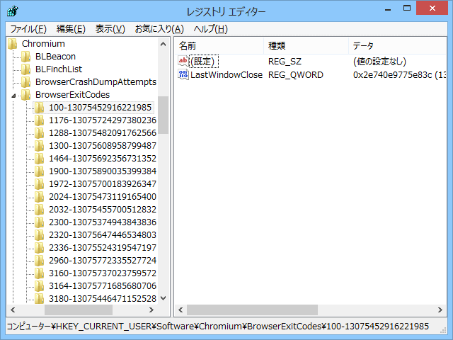
Task: Click tree pane vertical scrollbar thumb
Action: 164,115
